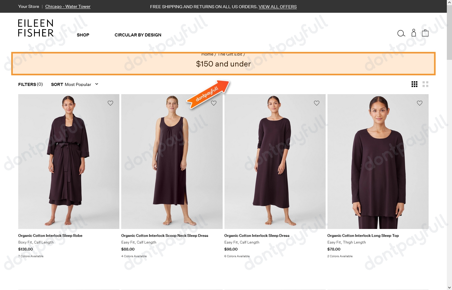Open the shopping bag icon

(425, 33)
